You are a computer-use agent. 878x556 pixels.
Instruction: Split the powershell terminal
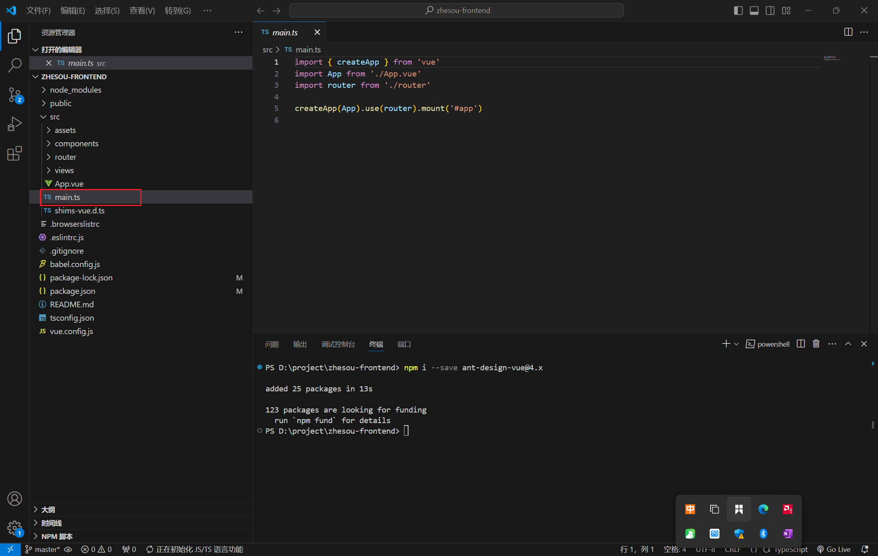click(x=801, y=344)
